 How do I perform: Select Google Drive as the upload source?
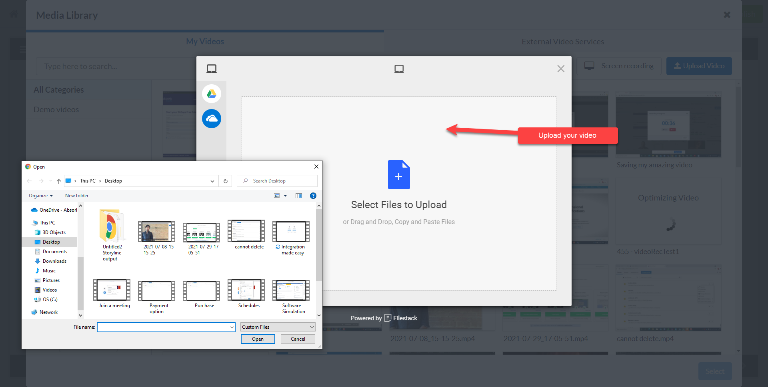click(x=212, y=93)
